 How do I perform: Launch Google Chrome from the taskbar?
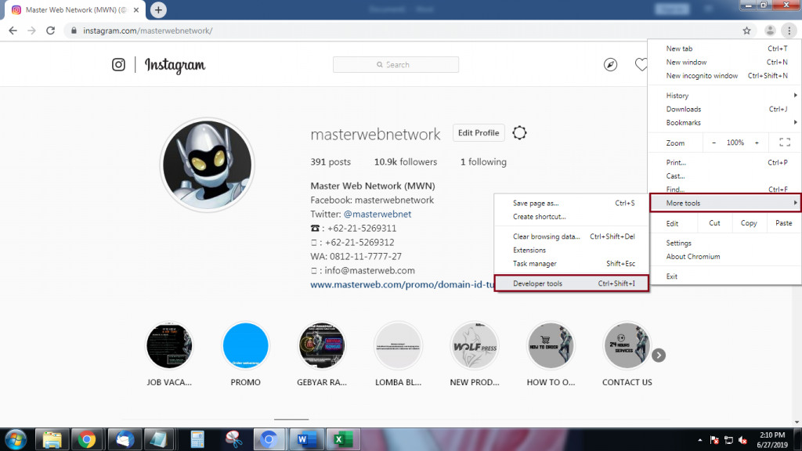click(87, 439)
